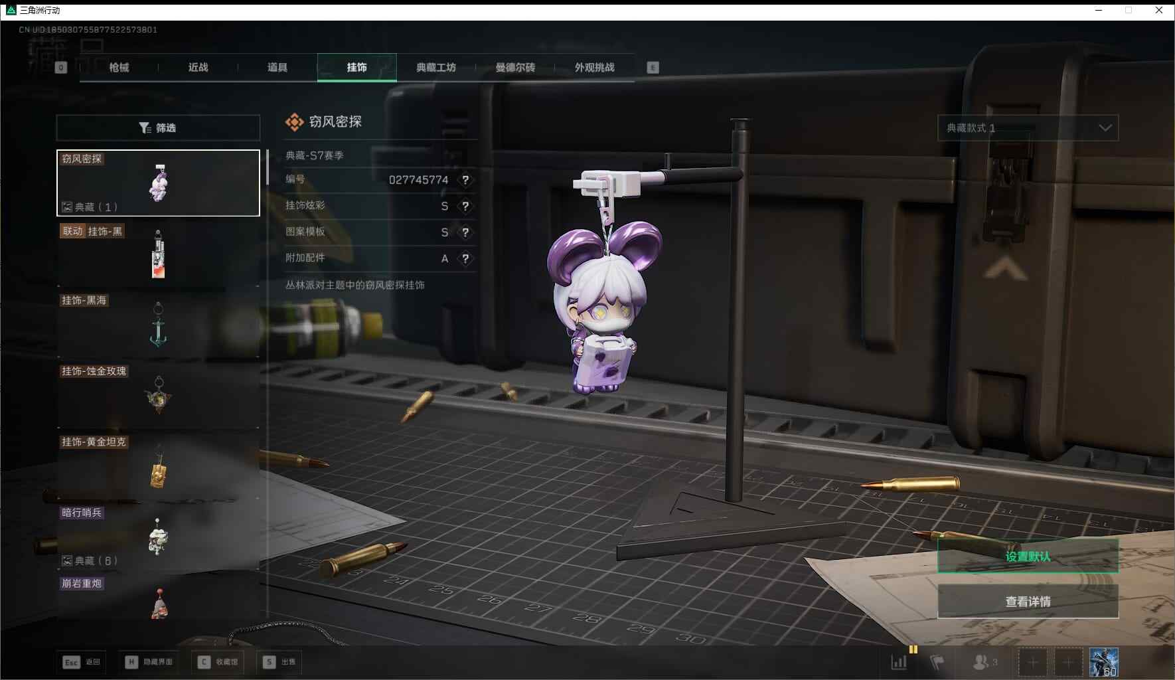Click the 典藏-S7赛季 label

tap(315, 155)
